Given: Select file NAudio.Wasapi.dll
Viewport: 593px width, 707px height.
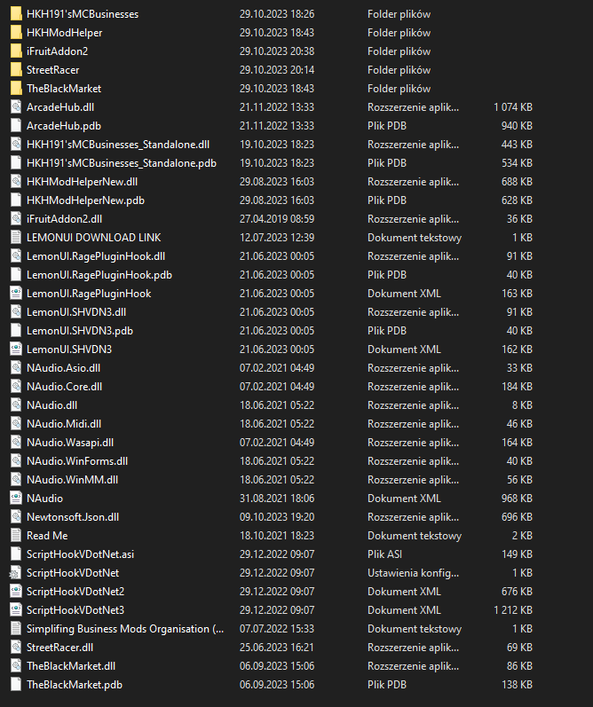Looking at the screenshot, I should click(x=70, y=443).
